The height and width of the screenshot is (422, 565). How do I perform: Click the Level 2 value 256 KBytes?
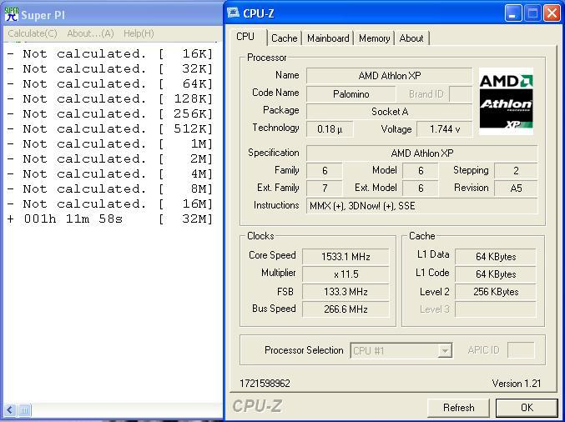tap(496, 292)
